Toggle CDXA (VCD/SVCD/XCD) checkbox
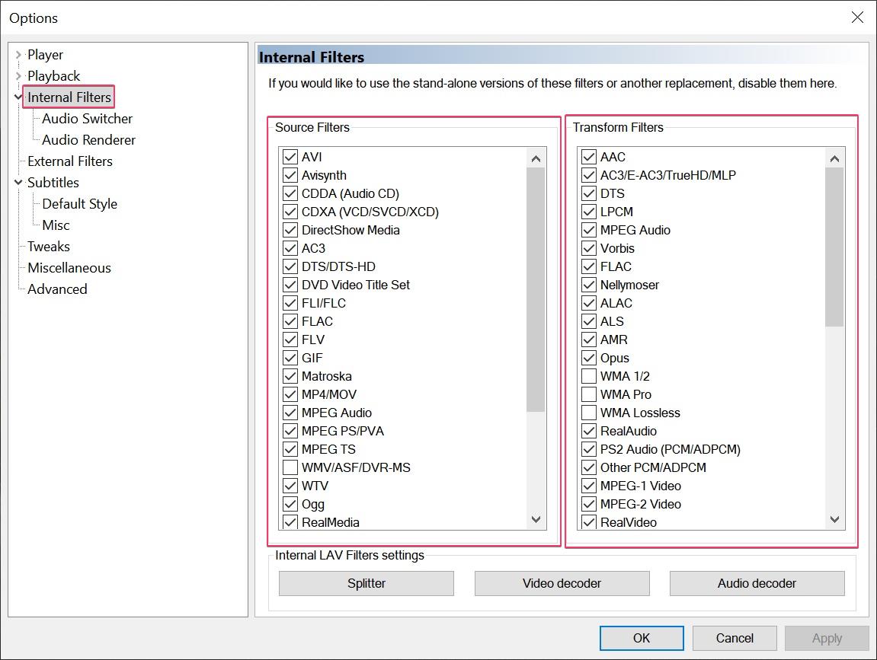Viewport: 877px width, 660px height. click(290, 212)
